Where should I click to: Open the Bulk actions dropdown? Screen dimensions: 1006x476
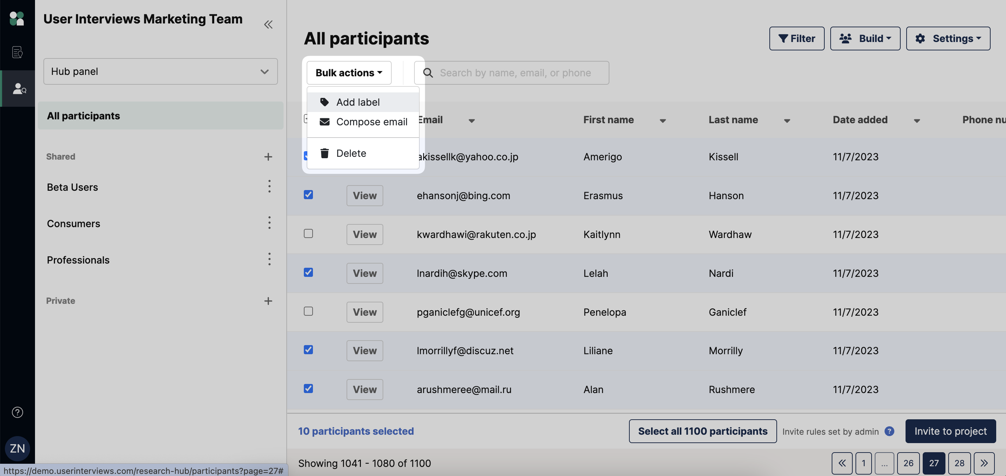[x=349, y=73]
